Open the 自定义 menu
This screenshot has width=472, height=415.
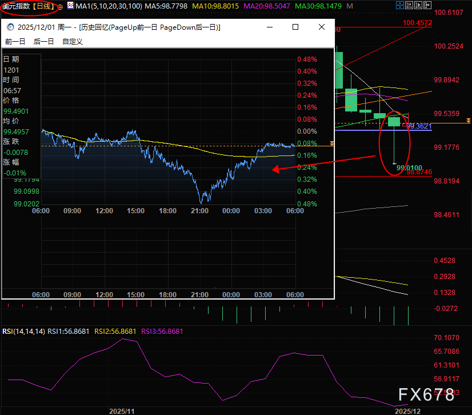pyautogui.click(x=73, y=41)
